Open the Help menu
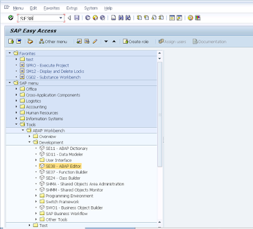This screenshot has height=229, width=253. point(108,8)
